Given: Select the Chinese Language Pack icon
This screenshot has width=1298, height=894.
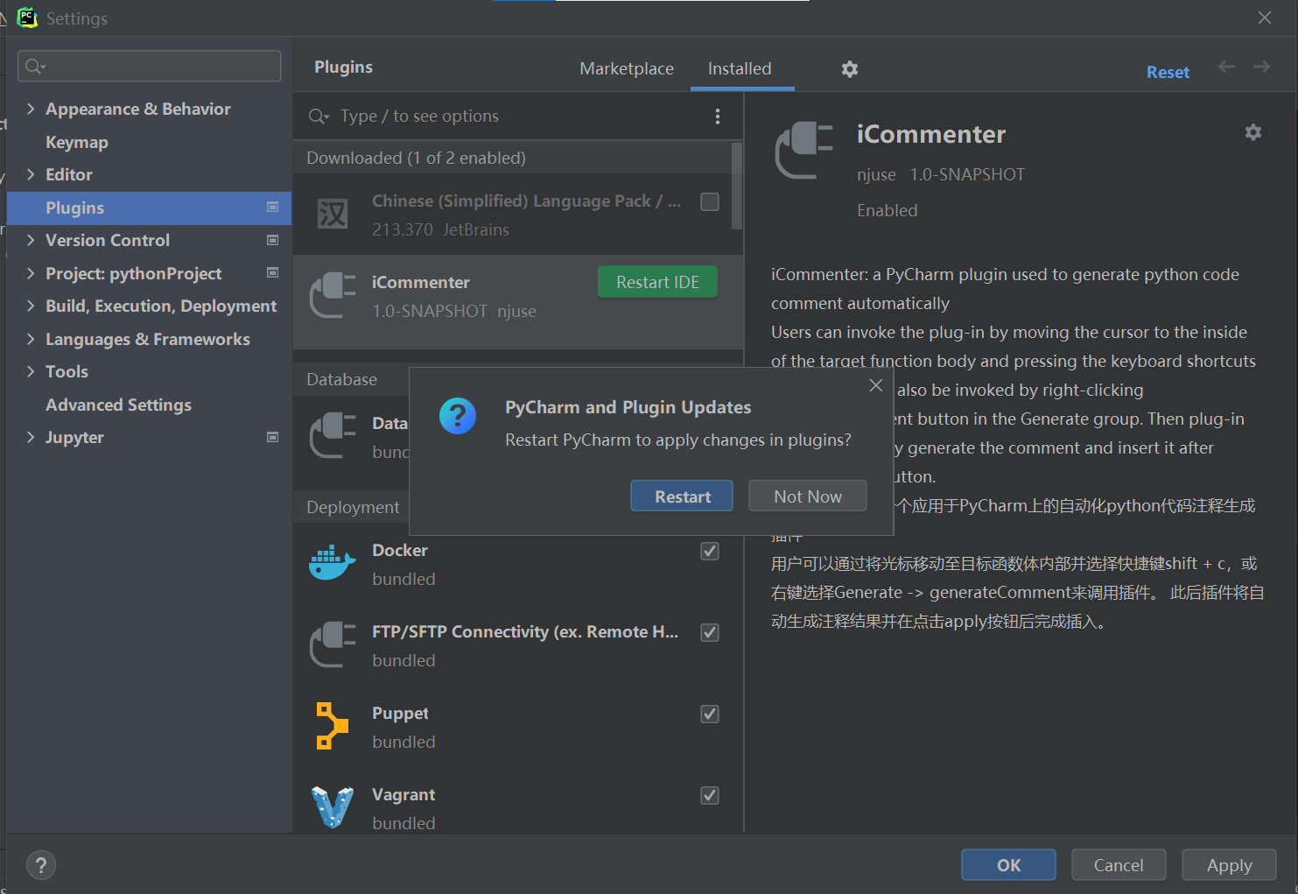Looking at the screenshot, I should (x=332, y=214).
